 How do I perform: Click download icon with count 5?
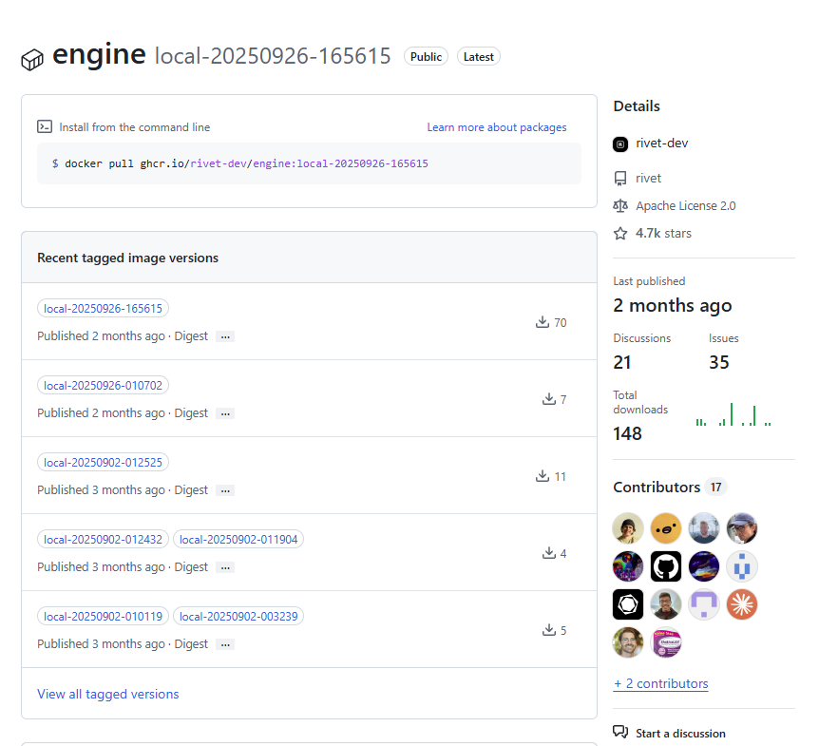(x=549, y=629)
